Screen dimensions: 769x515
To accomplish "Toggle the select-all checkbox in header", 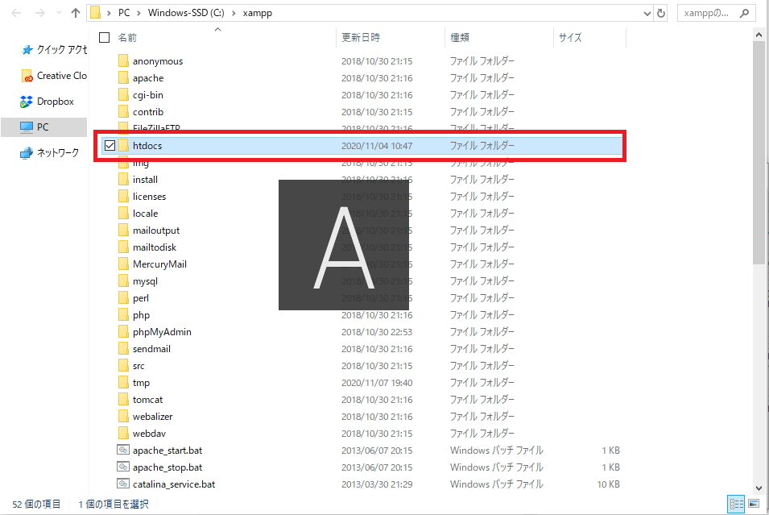I will click(104, 38).
